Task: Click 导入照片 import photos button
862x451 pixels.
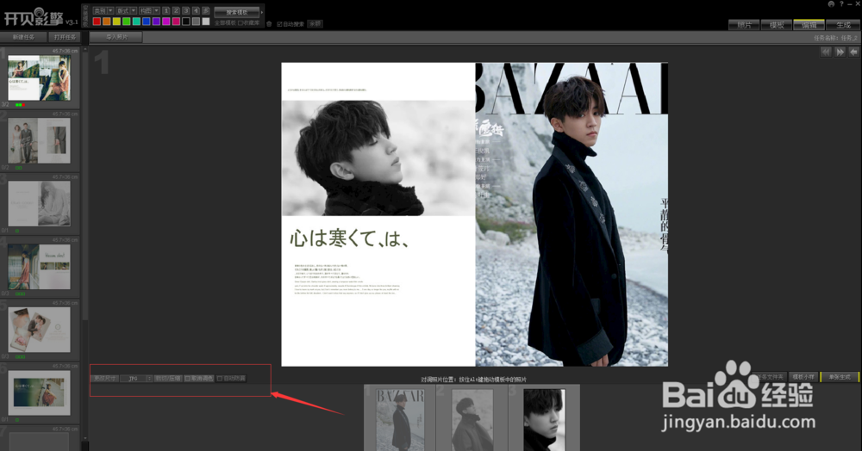Action: click(x=116, y=37)
